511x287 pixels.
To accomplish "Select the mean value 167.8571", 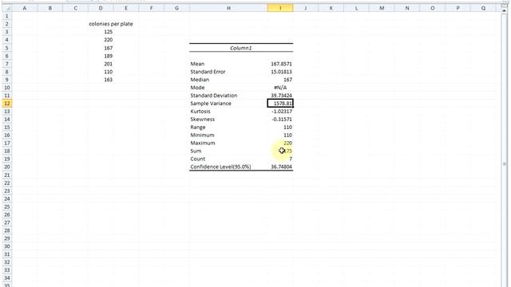I will tap(280, 64).
